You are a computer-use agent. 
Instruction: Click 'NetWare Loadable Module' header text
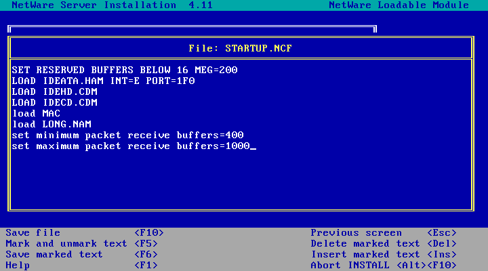click(x=399, y=5)
